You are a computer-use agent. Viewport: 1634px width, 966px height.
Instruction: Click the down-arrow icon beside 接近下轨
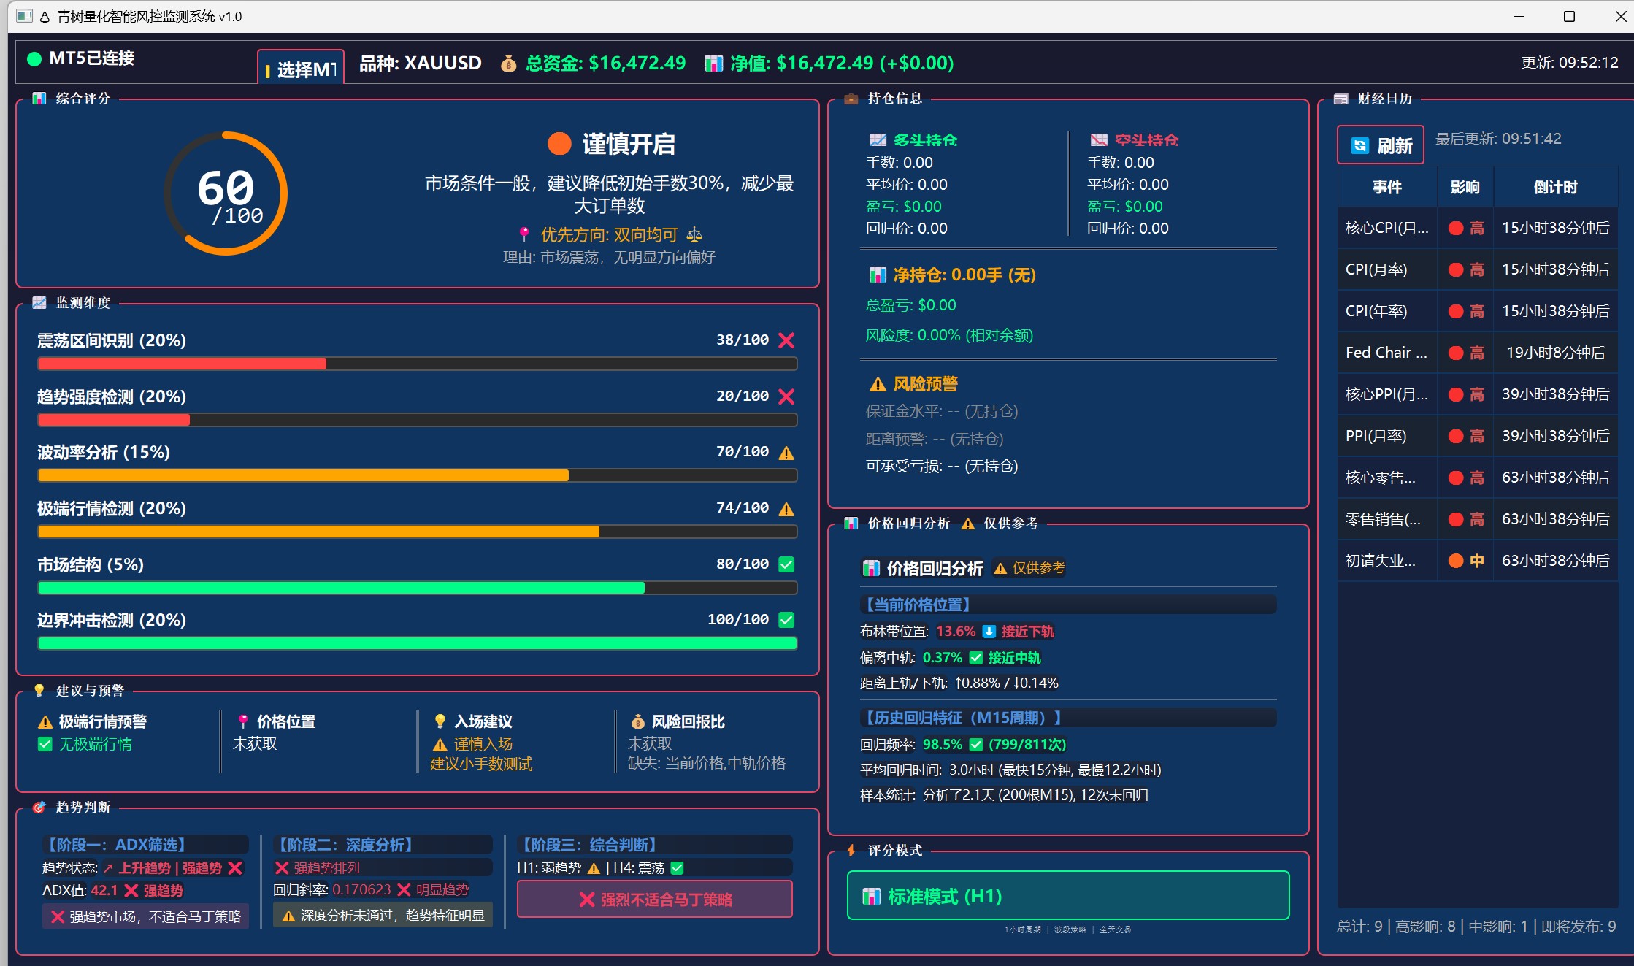[x=989, y=632]
